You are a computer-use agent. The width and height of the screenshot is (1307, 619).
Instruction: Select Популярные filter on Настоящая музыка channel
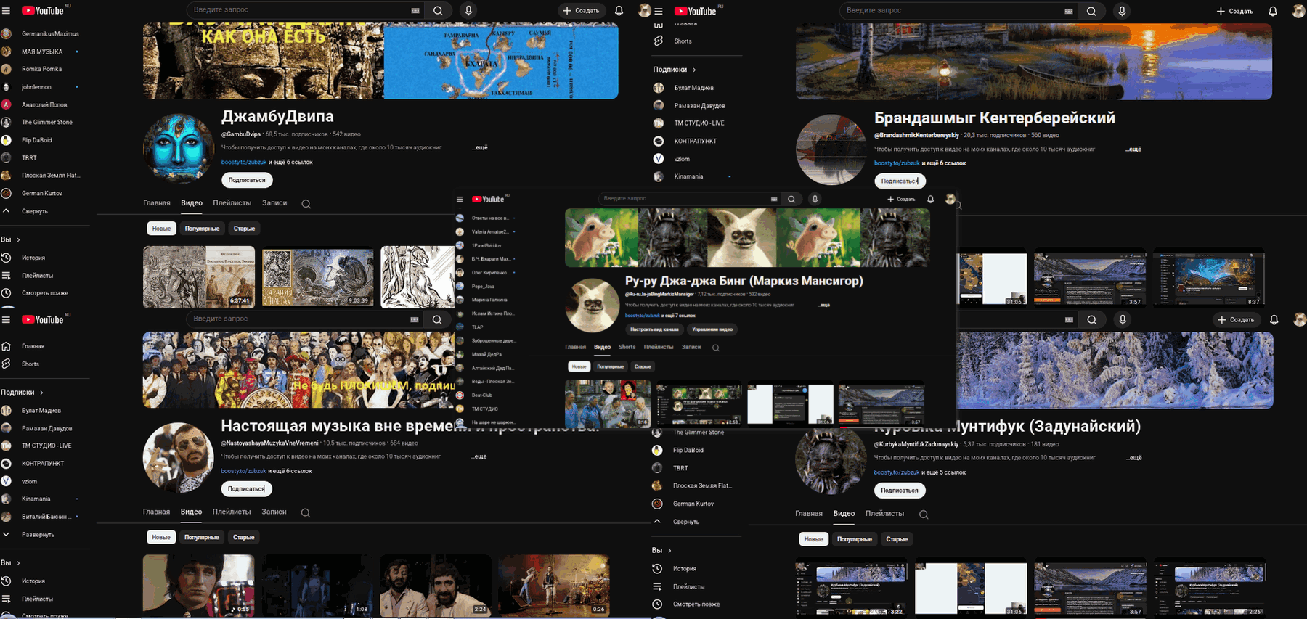tap(202, 538)
